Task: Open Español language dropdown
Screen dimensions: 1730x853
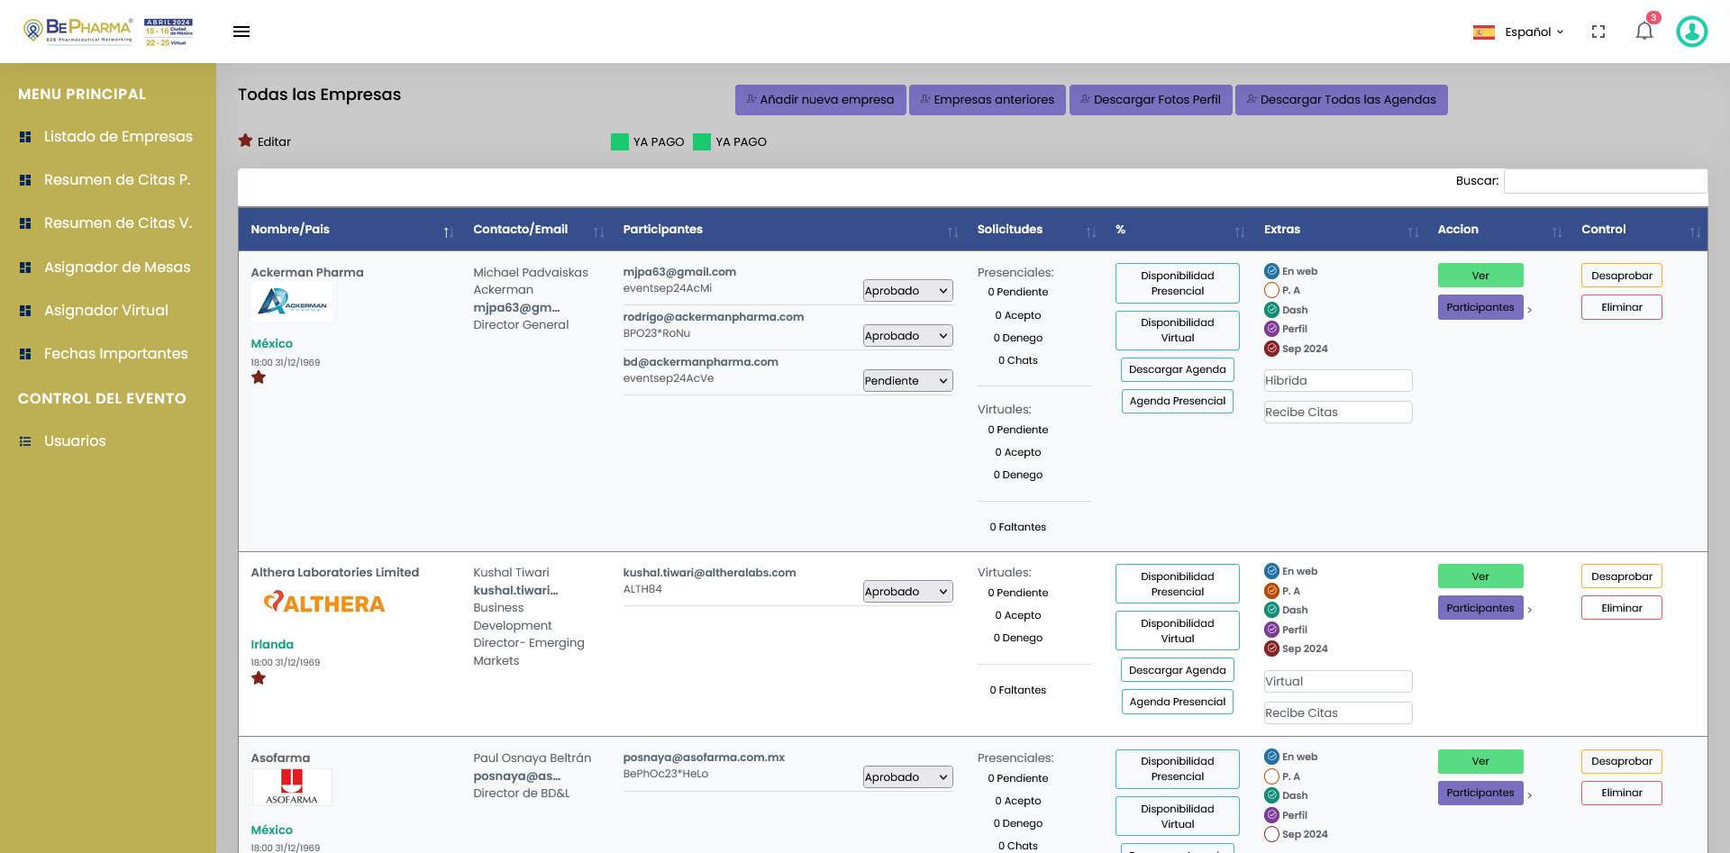Action: tap(1519, 32)
